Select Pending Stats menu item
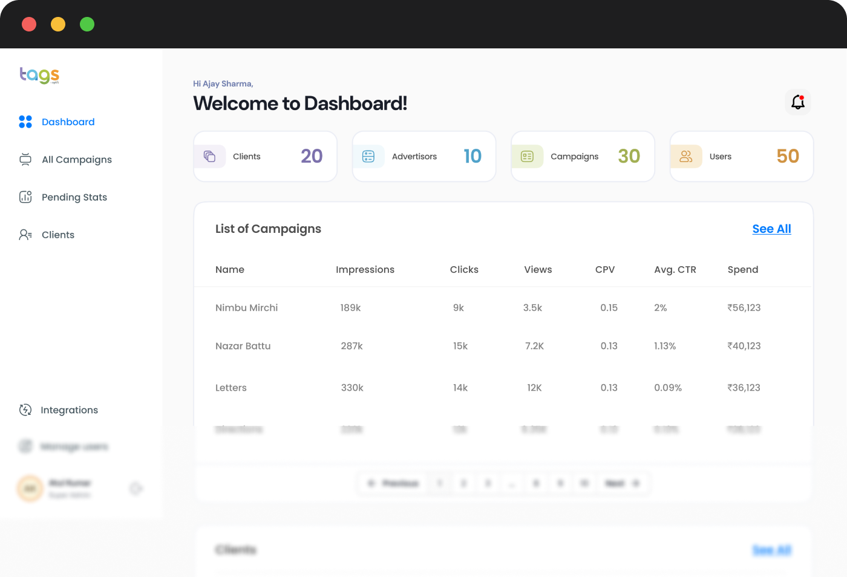Screen dimensions: 847x577 [x=74, y=197]
